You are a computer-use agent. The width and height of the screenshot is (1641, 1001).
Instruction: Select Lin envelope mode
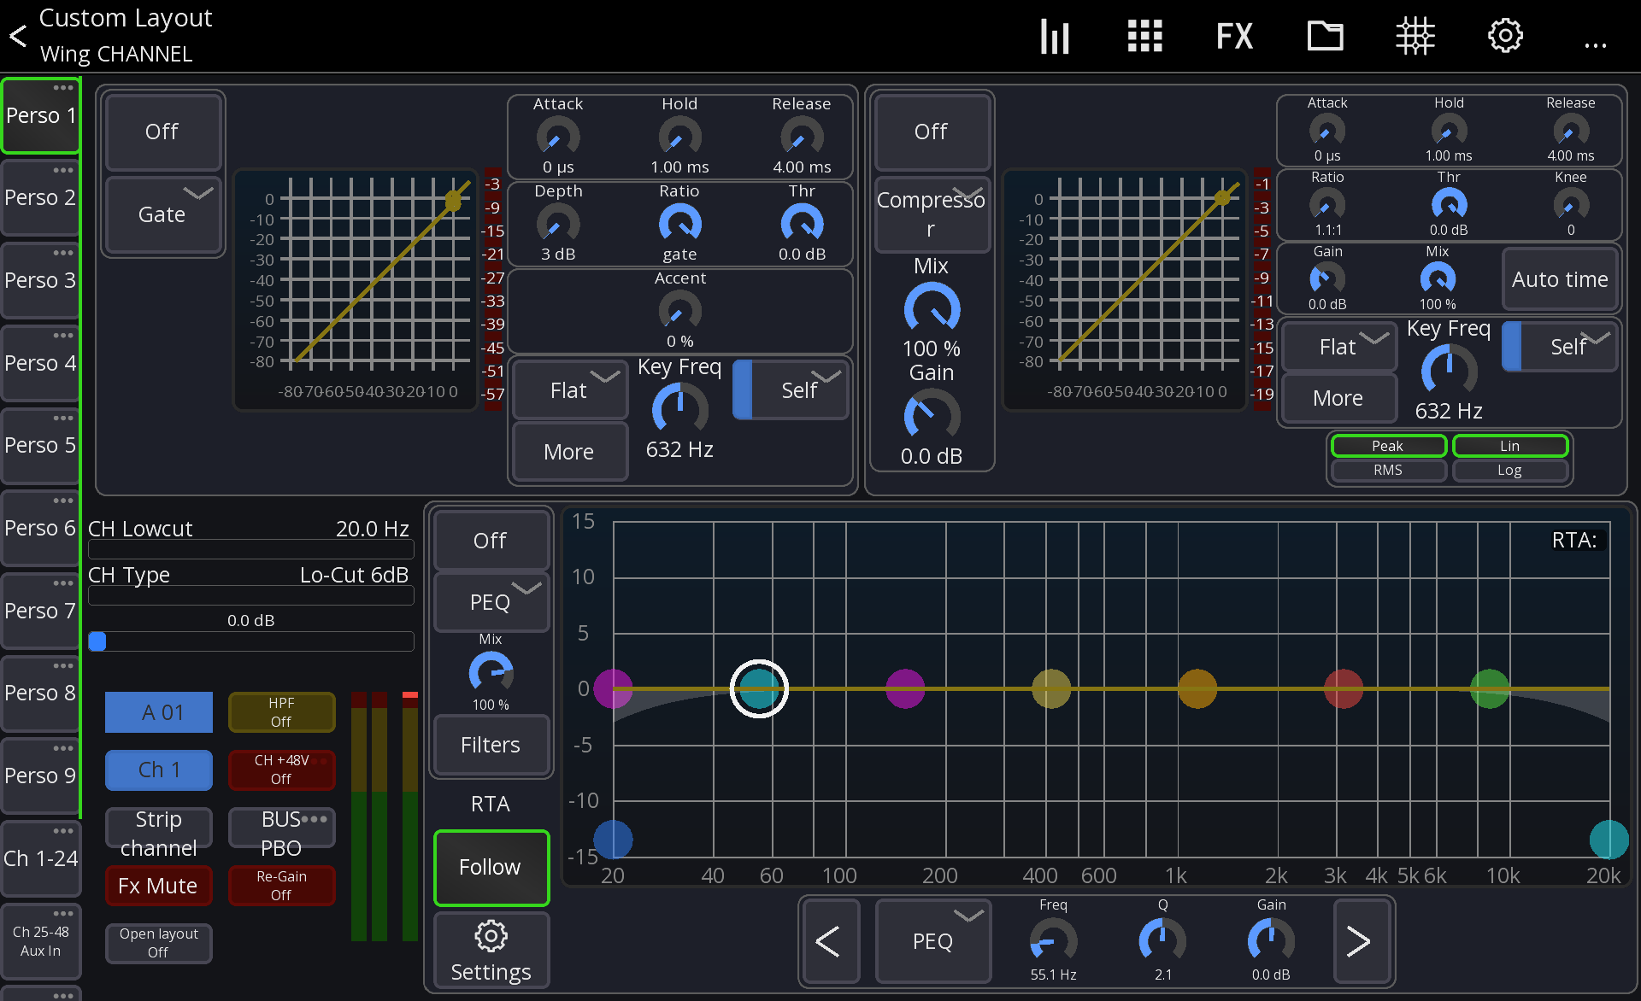coord(1509,446)
